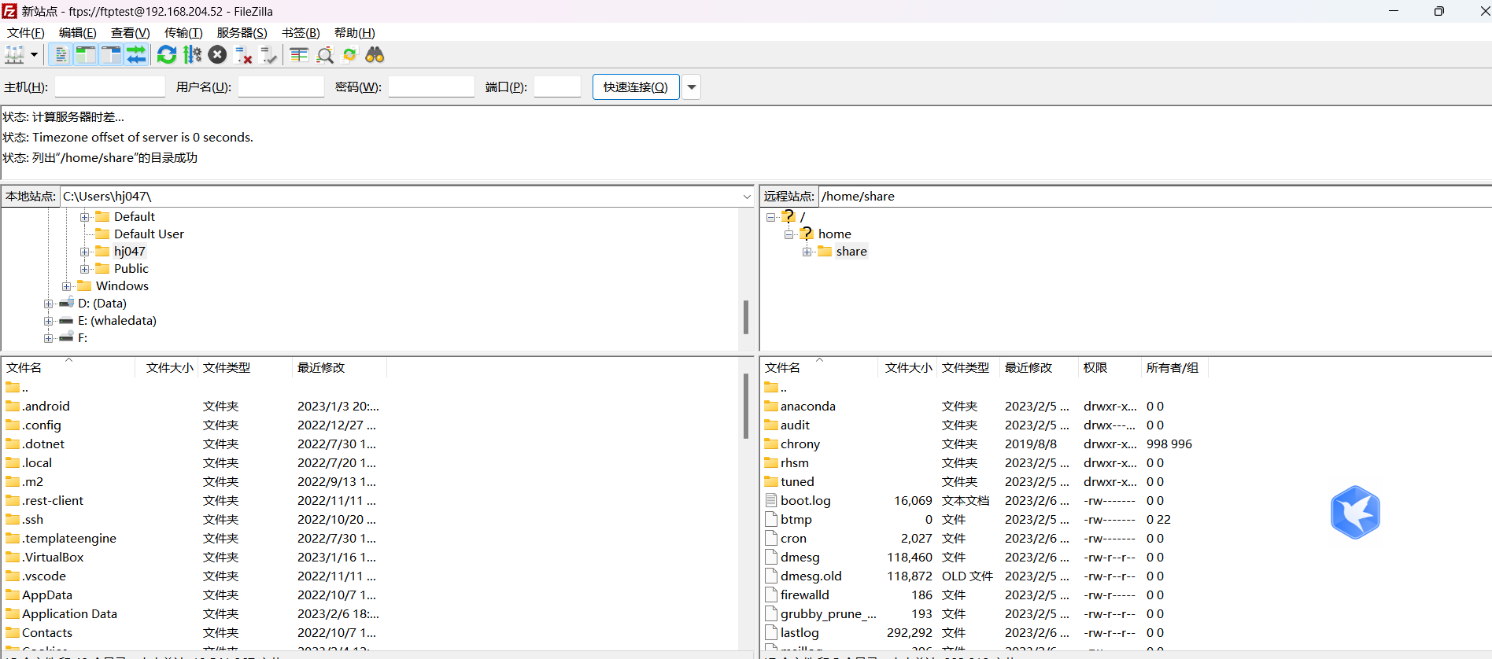The width and height of the screenshot is (1492, 659).
Task: Expand the remote share folder
Action: click(807, 252)
